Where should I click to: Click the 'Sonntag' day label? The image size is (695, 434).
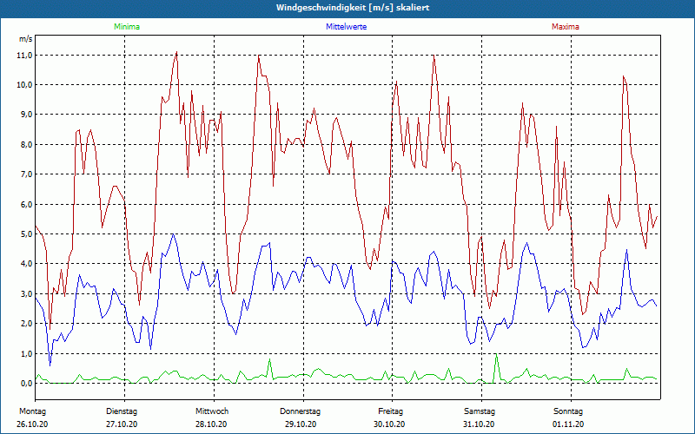568,411
